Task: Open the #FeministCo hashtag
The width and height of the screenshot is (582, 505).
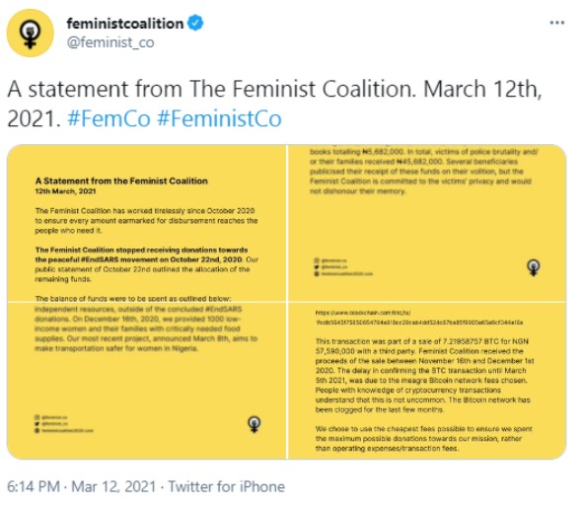Action: [x=219, y=118]
